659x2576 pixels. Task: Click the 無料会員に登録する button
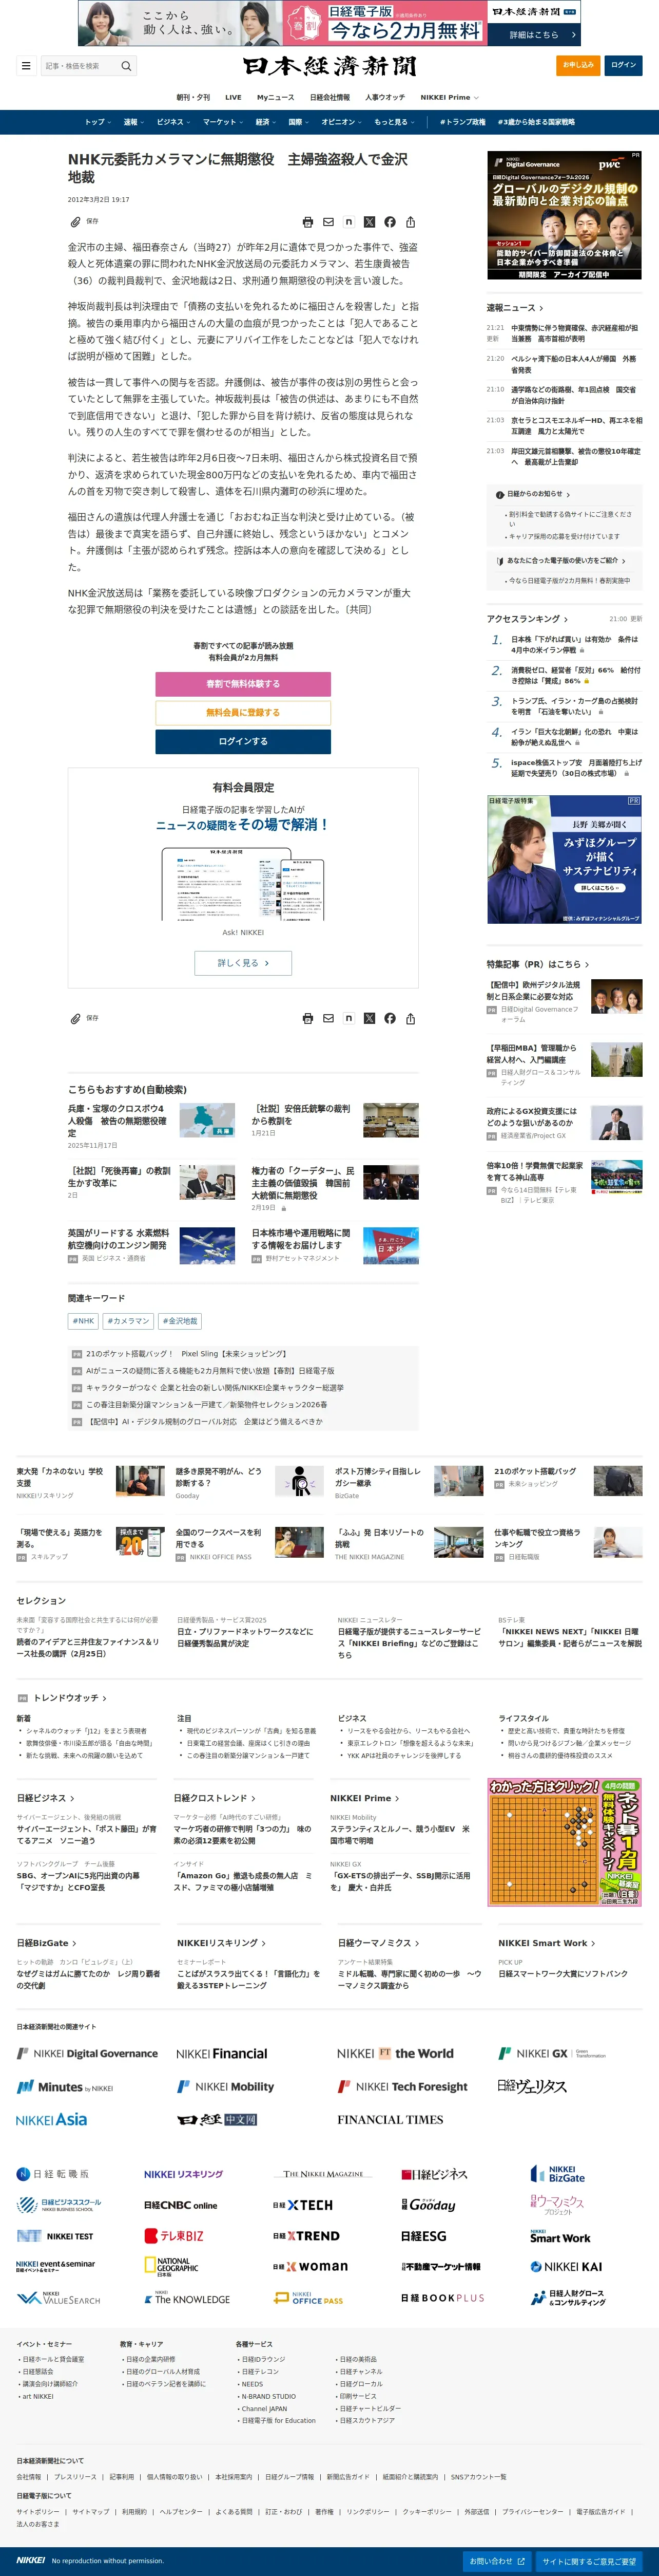[x=243, y=713]
